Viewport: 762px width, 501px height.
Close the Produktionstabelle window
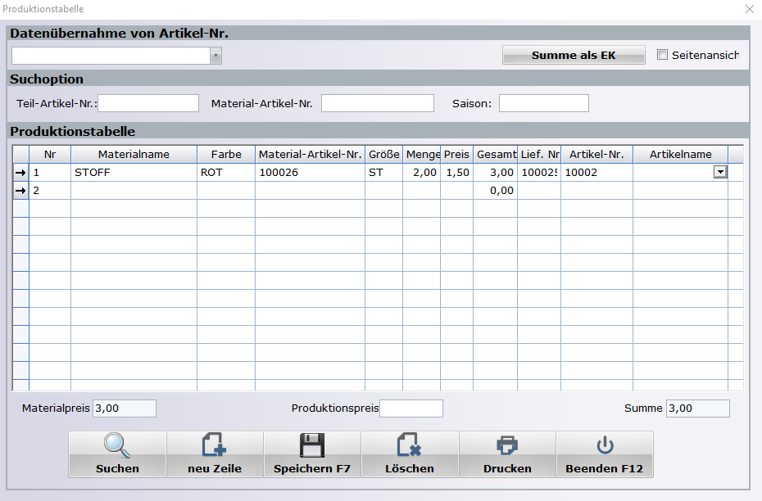pyautogui.click(x=749, y=9)
